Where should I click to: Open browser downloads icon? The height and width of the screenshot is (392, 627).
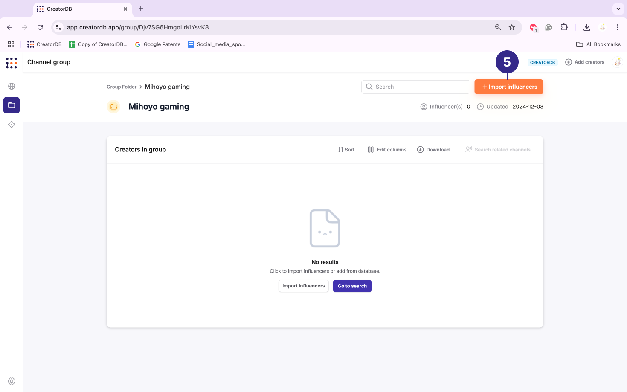pyautogui.click(x=587, y=27)
